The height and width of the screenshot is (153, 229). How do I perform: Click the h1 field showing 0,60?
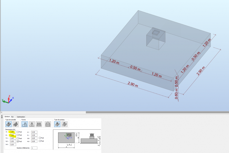tap(13, 138)
